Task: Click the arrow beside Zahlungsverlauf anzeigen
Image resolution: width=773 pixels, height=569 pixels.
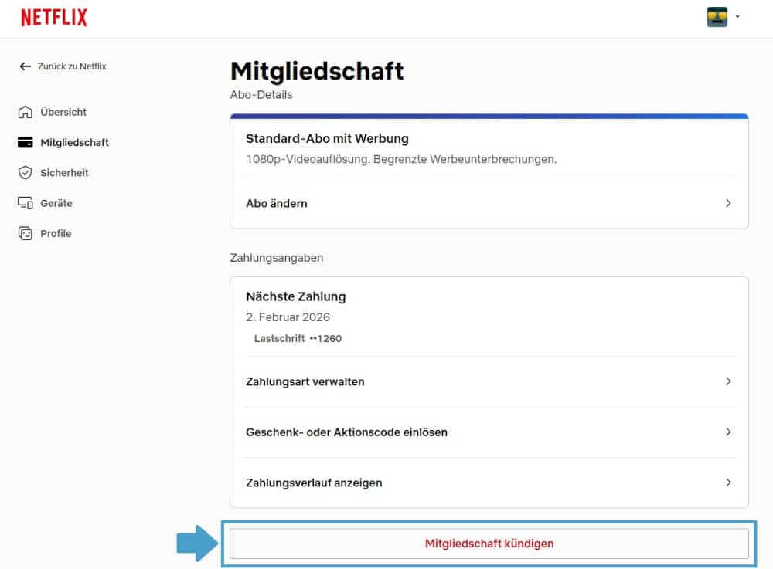Action: pyautogui.click(x=727, y=483)
